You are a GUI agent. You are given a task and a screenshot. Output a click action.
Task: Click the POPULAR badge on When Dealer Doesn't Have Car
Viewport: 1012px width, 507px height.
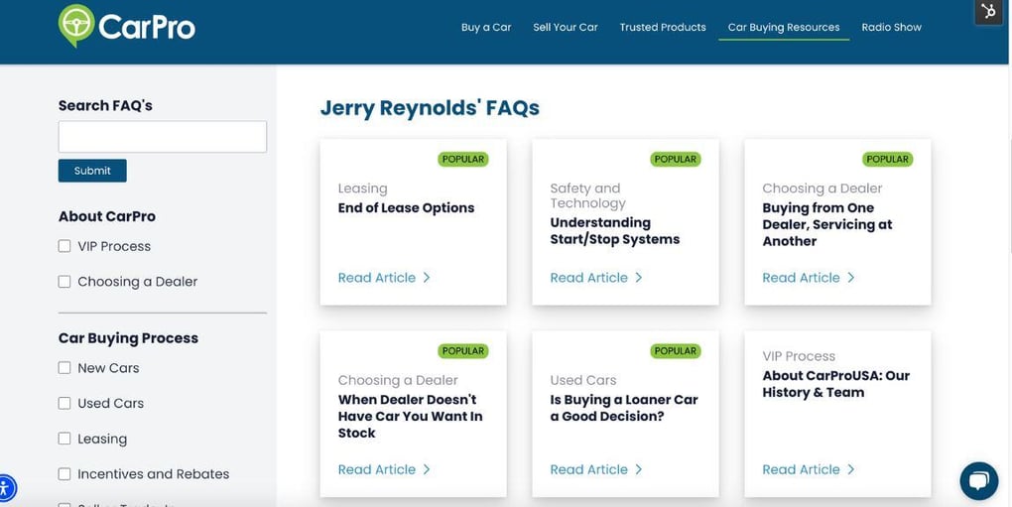click(x=462, y=351)
